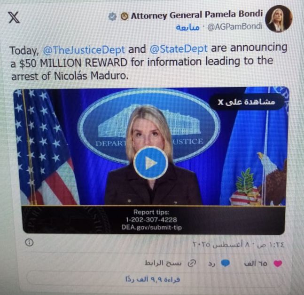Open the post timestamp dated 2025
304x295 pixels.
click(x=239, y=245)
